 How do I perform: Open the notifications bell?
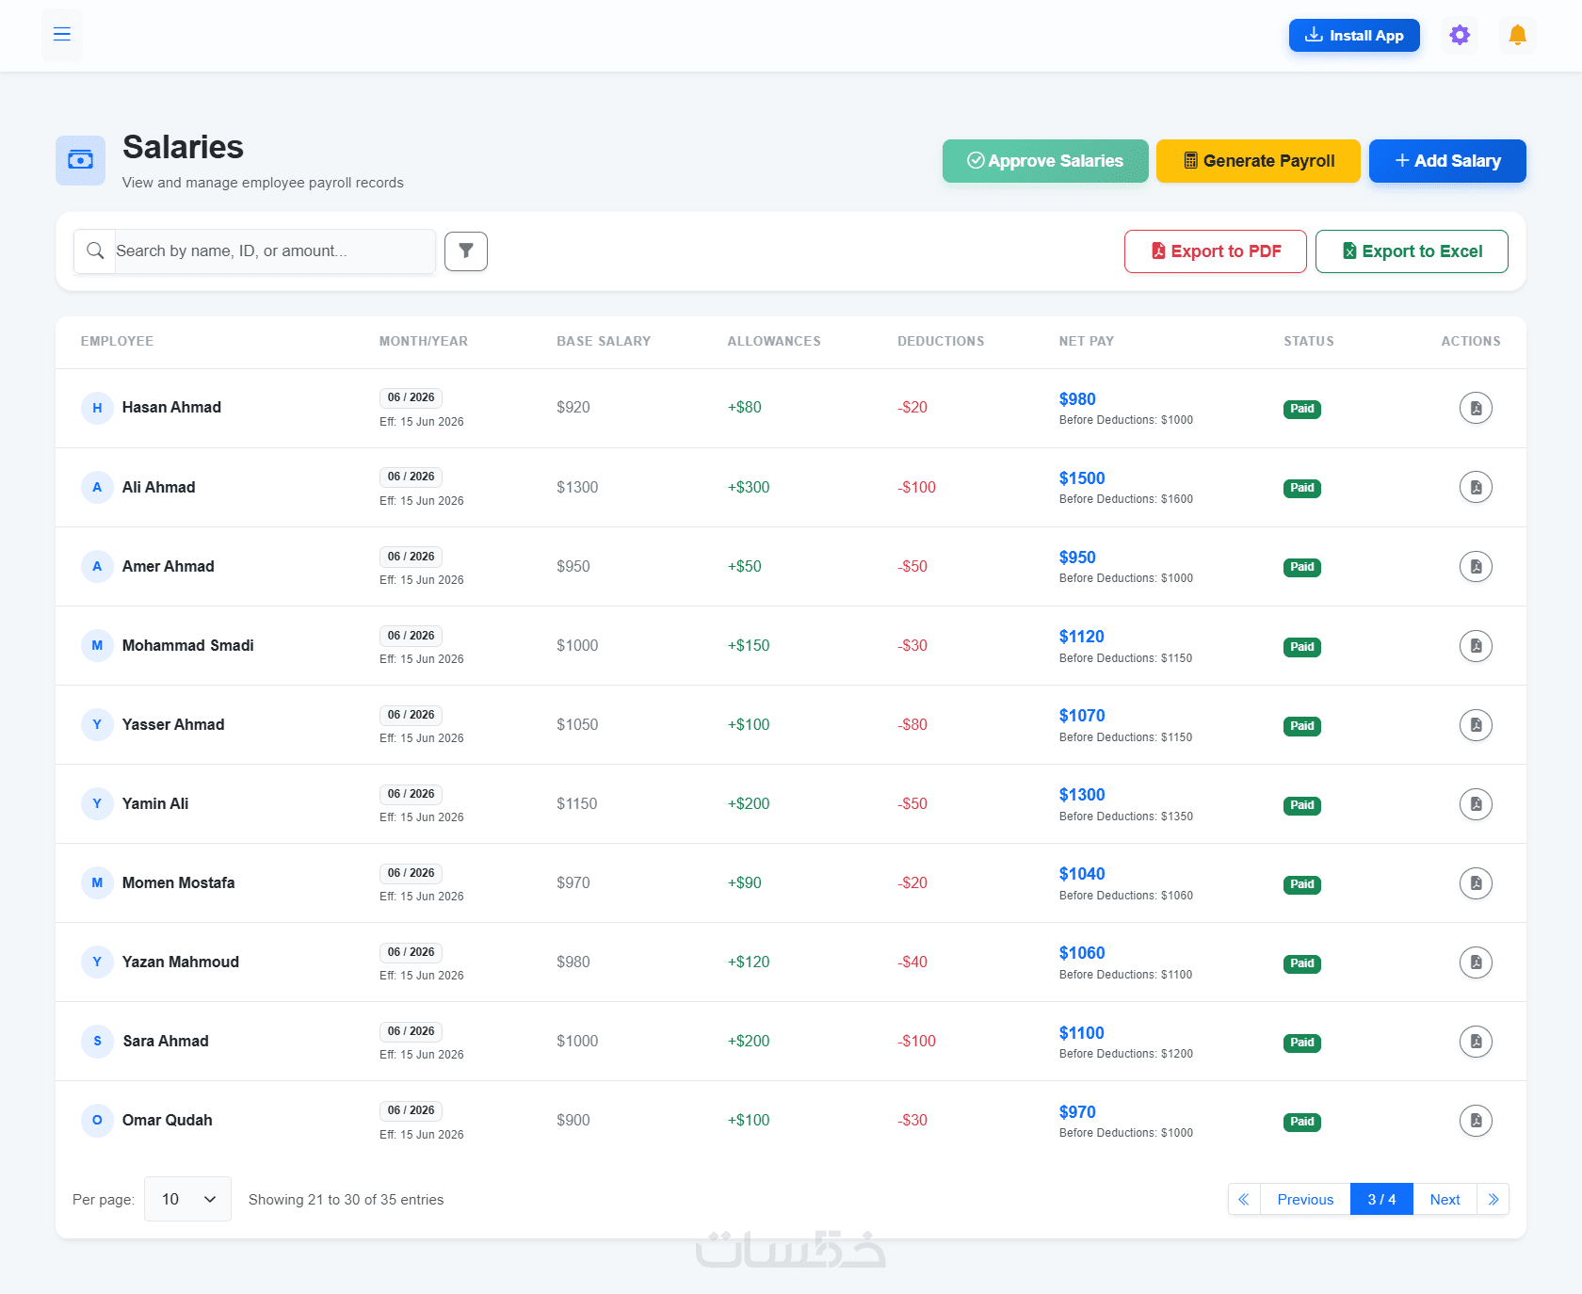pos(1517,35)
